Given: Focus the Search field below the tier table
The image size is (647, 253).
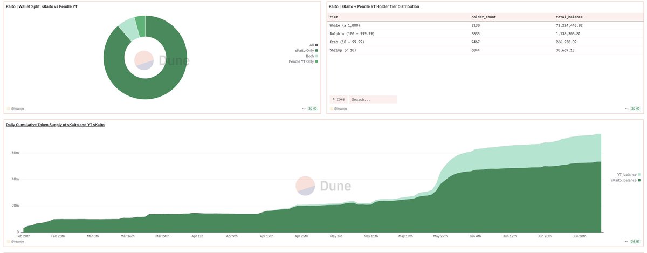Looking at the screenshot, I should pos(373,99).
